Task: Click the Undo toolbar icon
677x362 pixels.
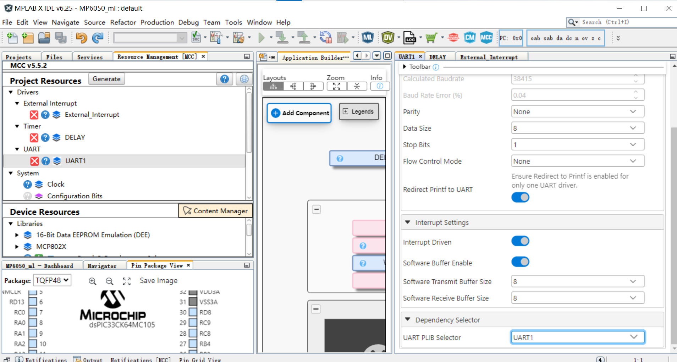Action: click(81, 38)
